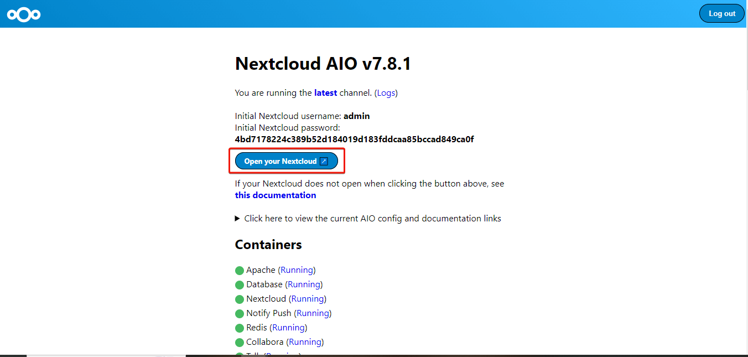The width and height of the screenshot is (748, 357).
Task: View Running status details for Apache
Action: 297,270
